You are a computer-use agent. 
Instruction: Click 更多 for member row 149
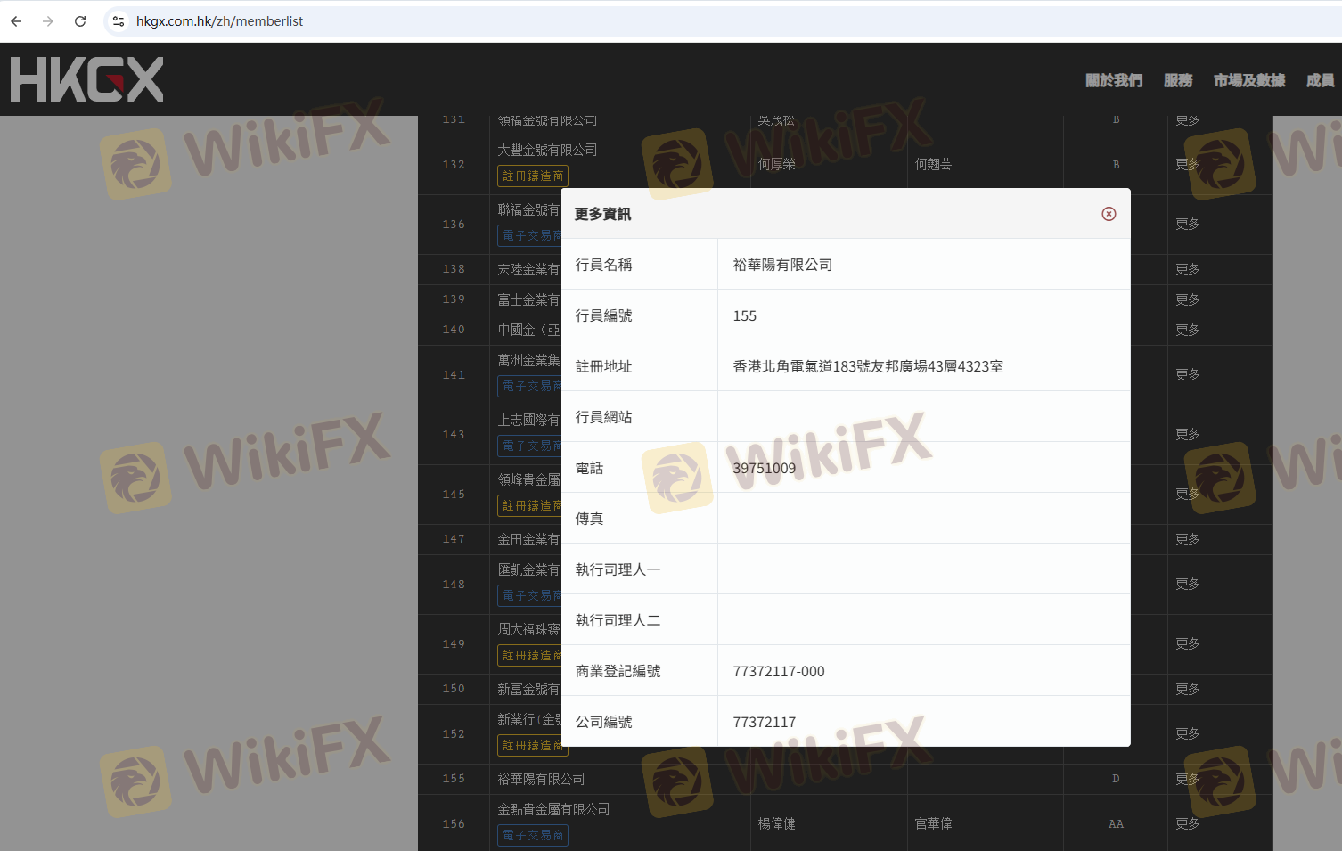click(1188, 643)
